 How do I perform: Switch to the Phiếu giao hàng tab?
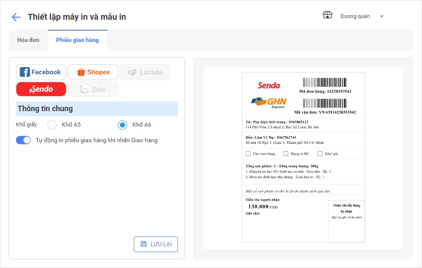78,40
